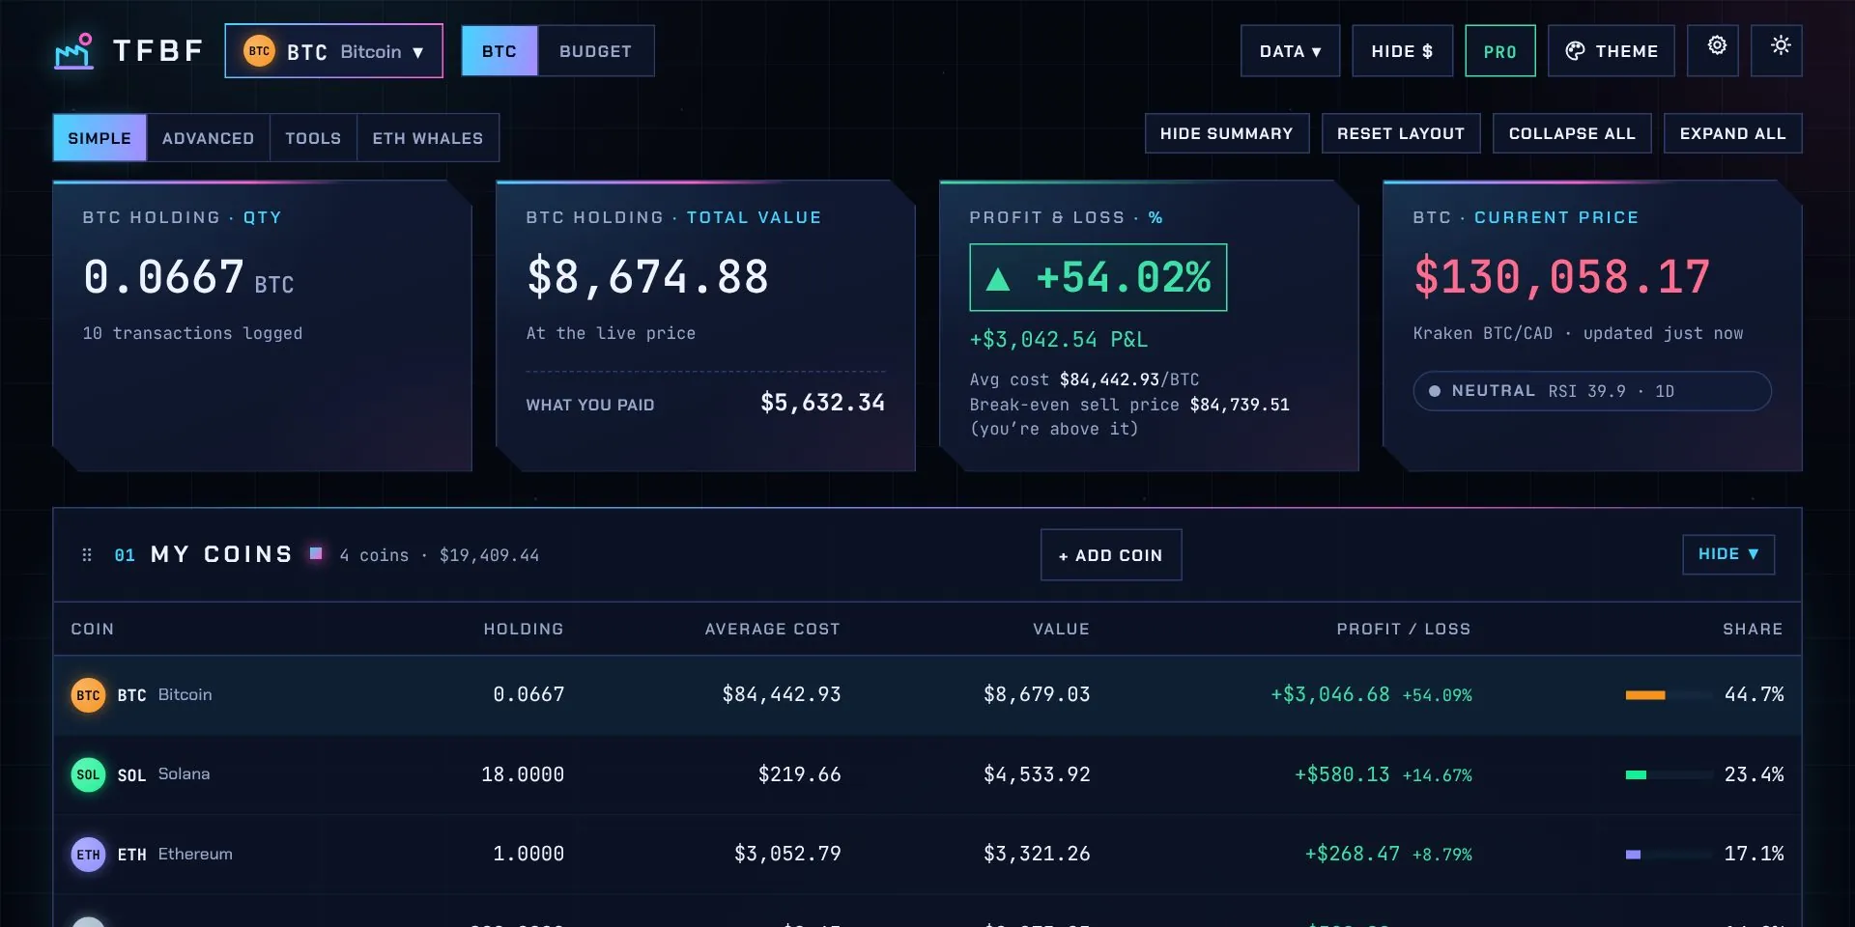Image resolution: width=1855 pixels, height=927 pixels.
Task: Click the Solana value $4,533.92
Action: tap(1037, 774)
